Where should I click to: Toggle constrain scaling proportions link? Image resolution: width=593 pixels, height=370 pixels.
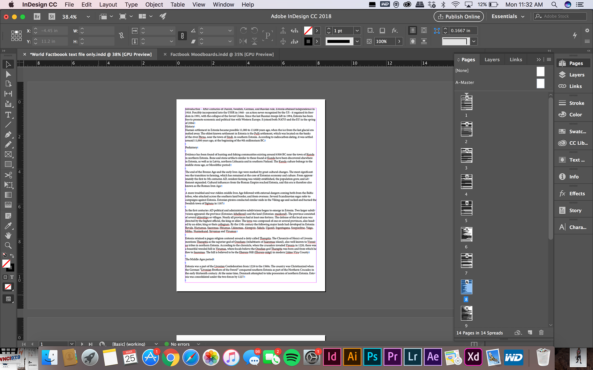tap(182, 36)
